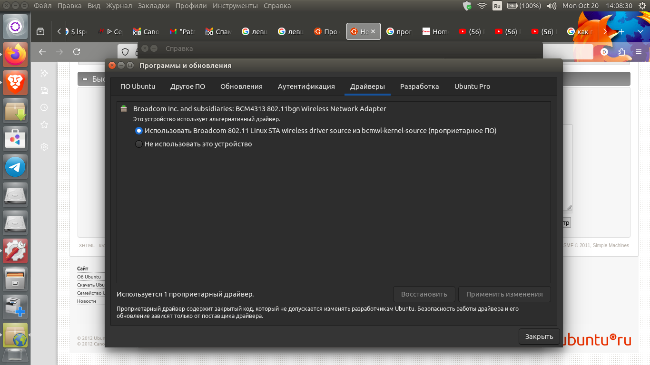This screenshot has width=650, height=365.
Task: Open the upper hard disk icon in dock
Action: tap(16, 195)
